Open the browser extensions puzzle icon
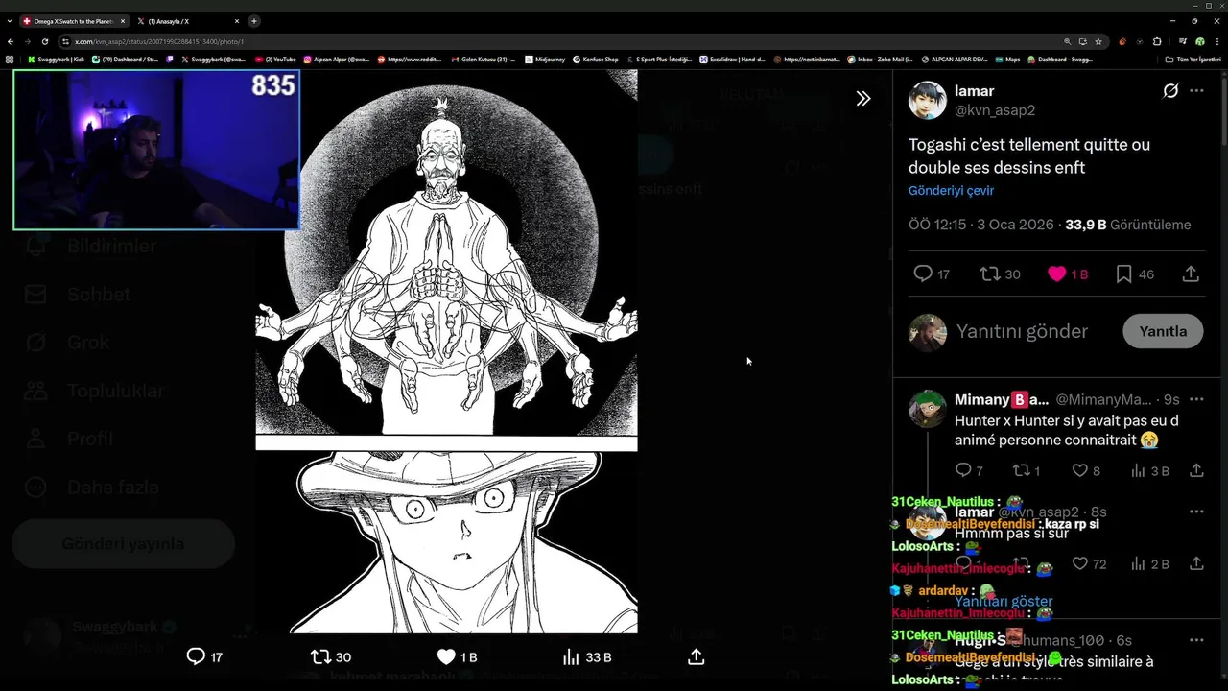Viewport: 1228px width, 691px height. click(x=1157, y=41)
